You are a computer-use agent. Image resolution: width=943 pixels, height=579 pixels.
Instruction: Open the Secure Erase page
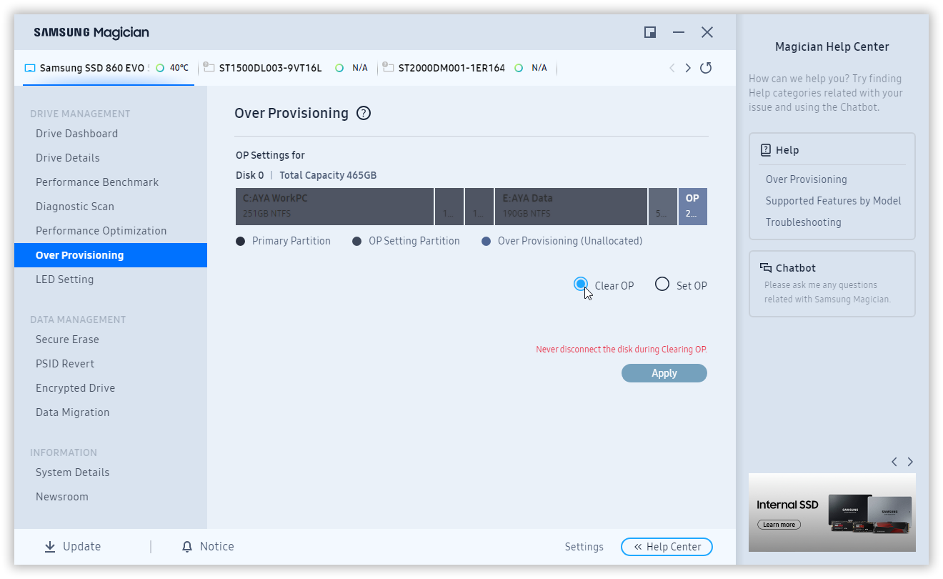[x=67, y=340]
